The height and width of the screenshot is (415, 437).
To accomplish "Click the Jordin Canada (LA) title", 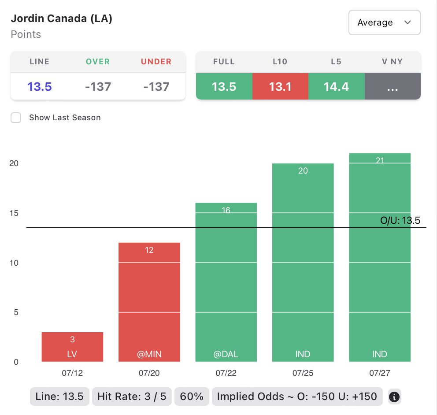I will pyautogui.click(x=62, y=19).
